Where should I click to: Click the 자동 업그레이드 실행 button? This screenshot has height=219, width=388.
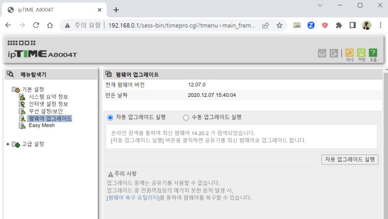click(350, 159)
